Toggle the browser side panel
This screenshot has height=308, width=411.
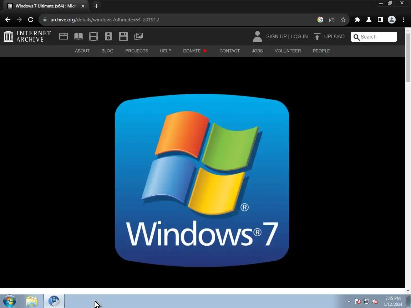coord(380,20)
